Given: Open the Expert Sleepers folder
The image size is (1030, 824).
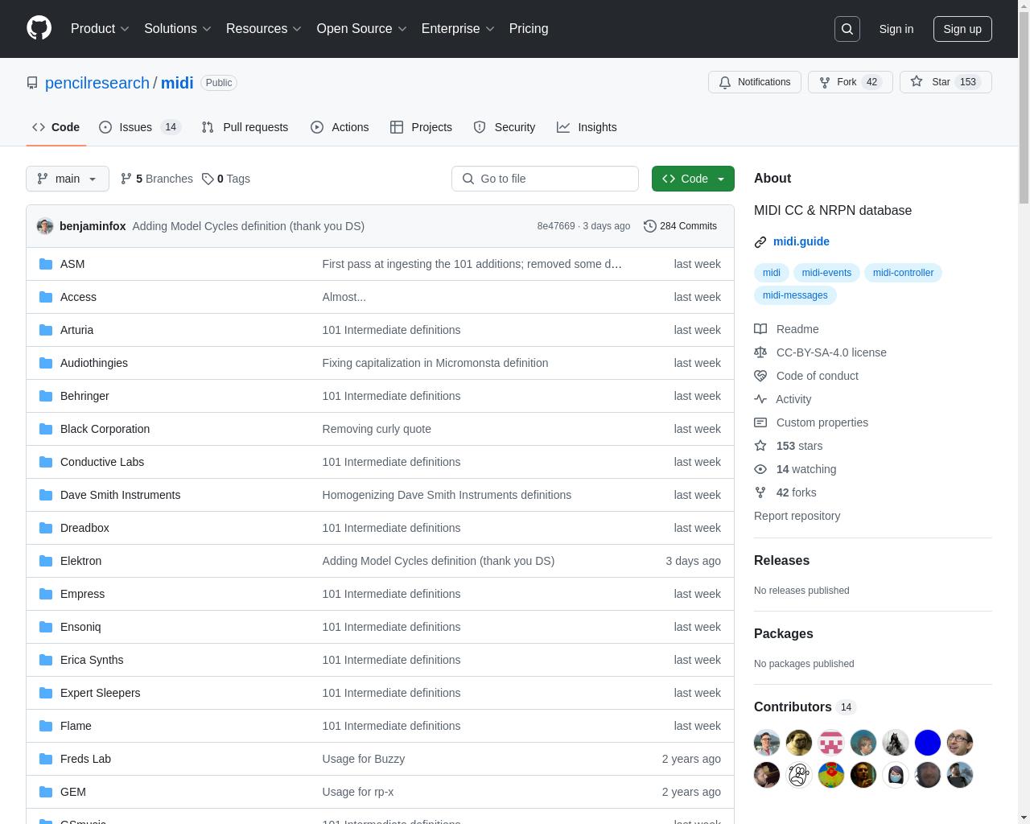Looking at the screenshot, I should (x=100, y=693).
